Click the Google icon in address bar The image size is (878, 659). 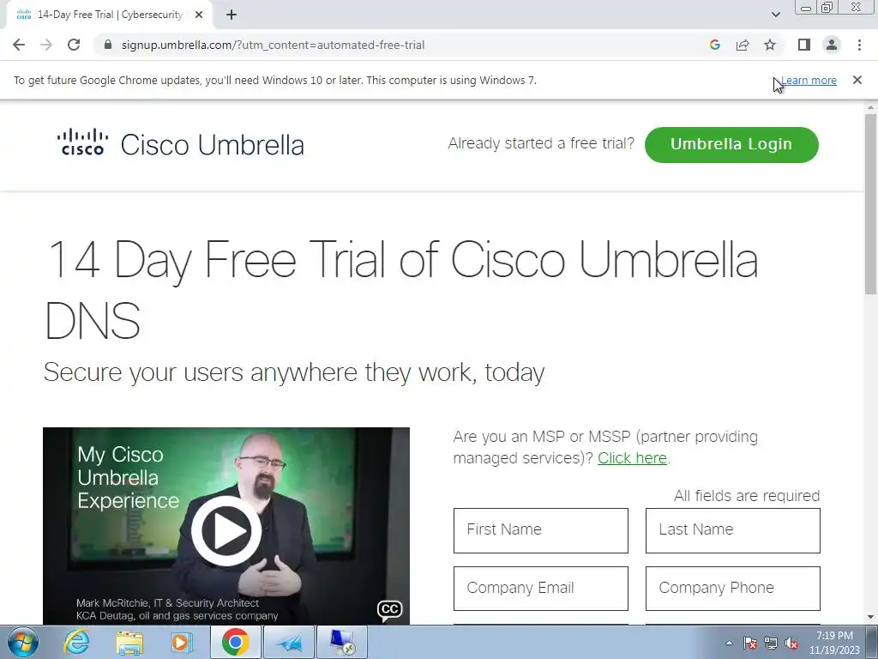point(714,45)
